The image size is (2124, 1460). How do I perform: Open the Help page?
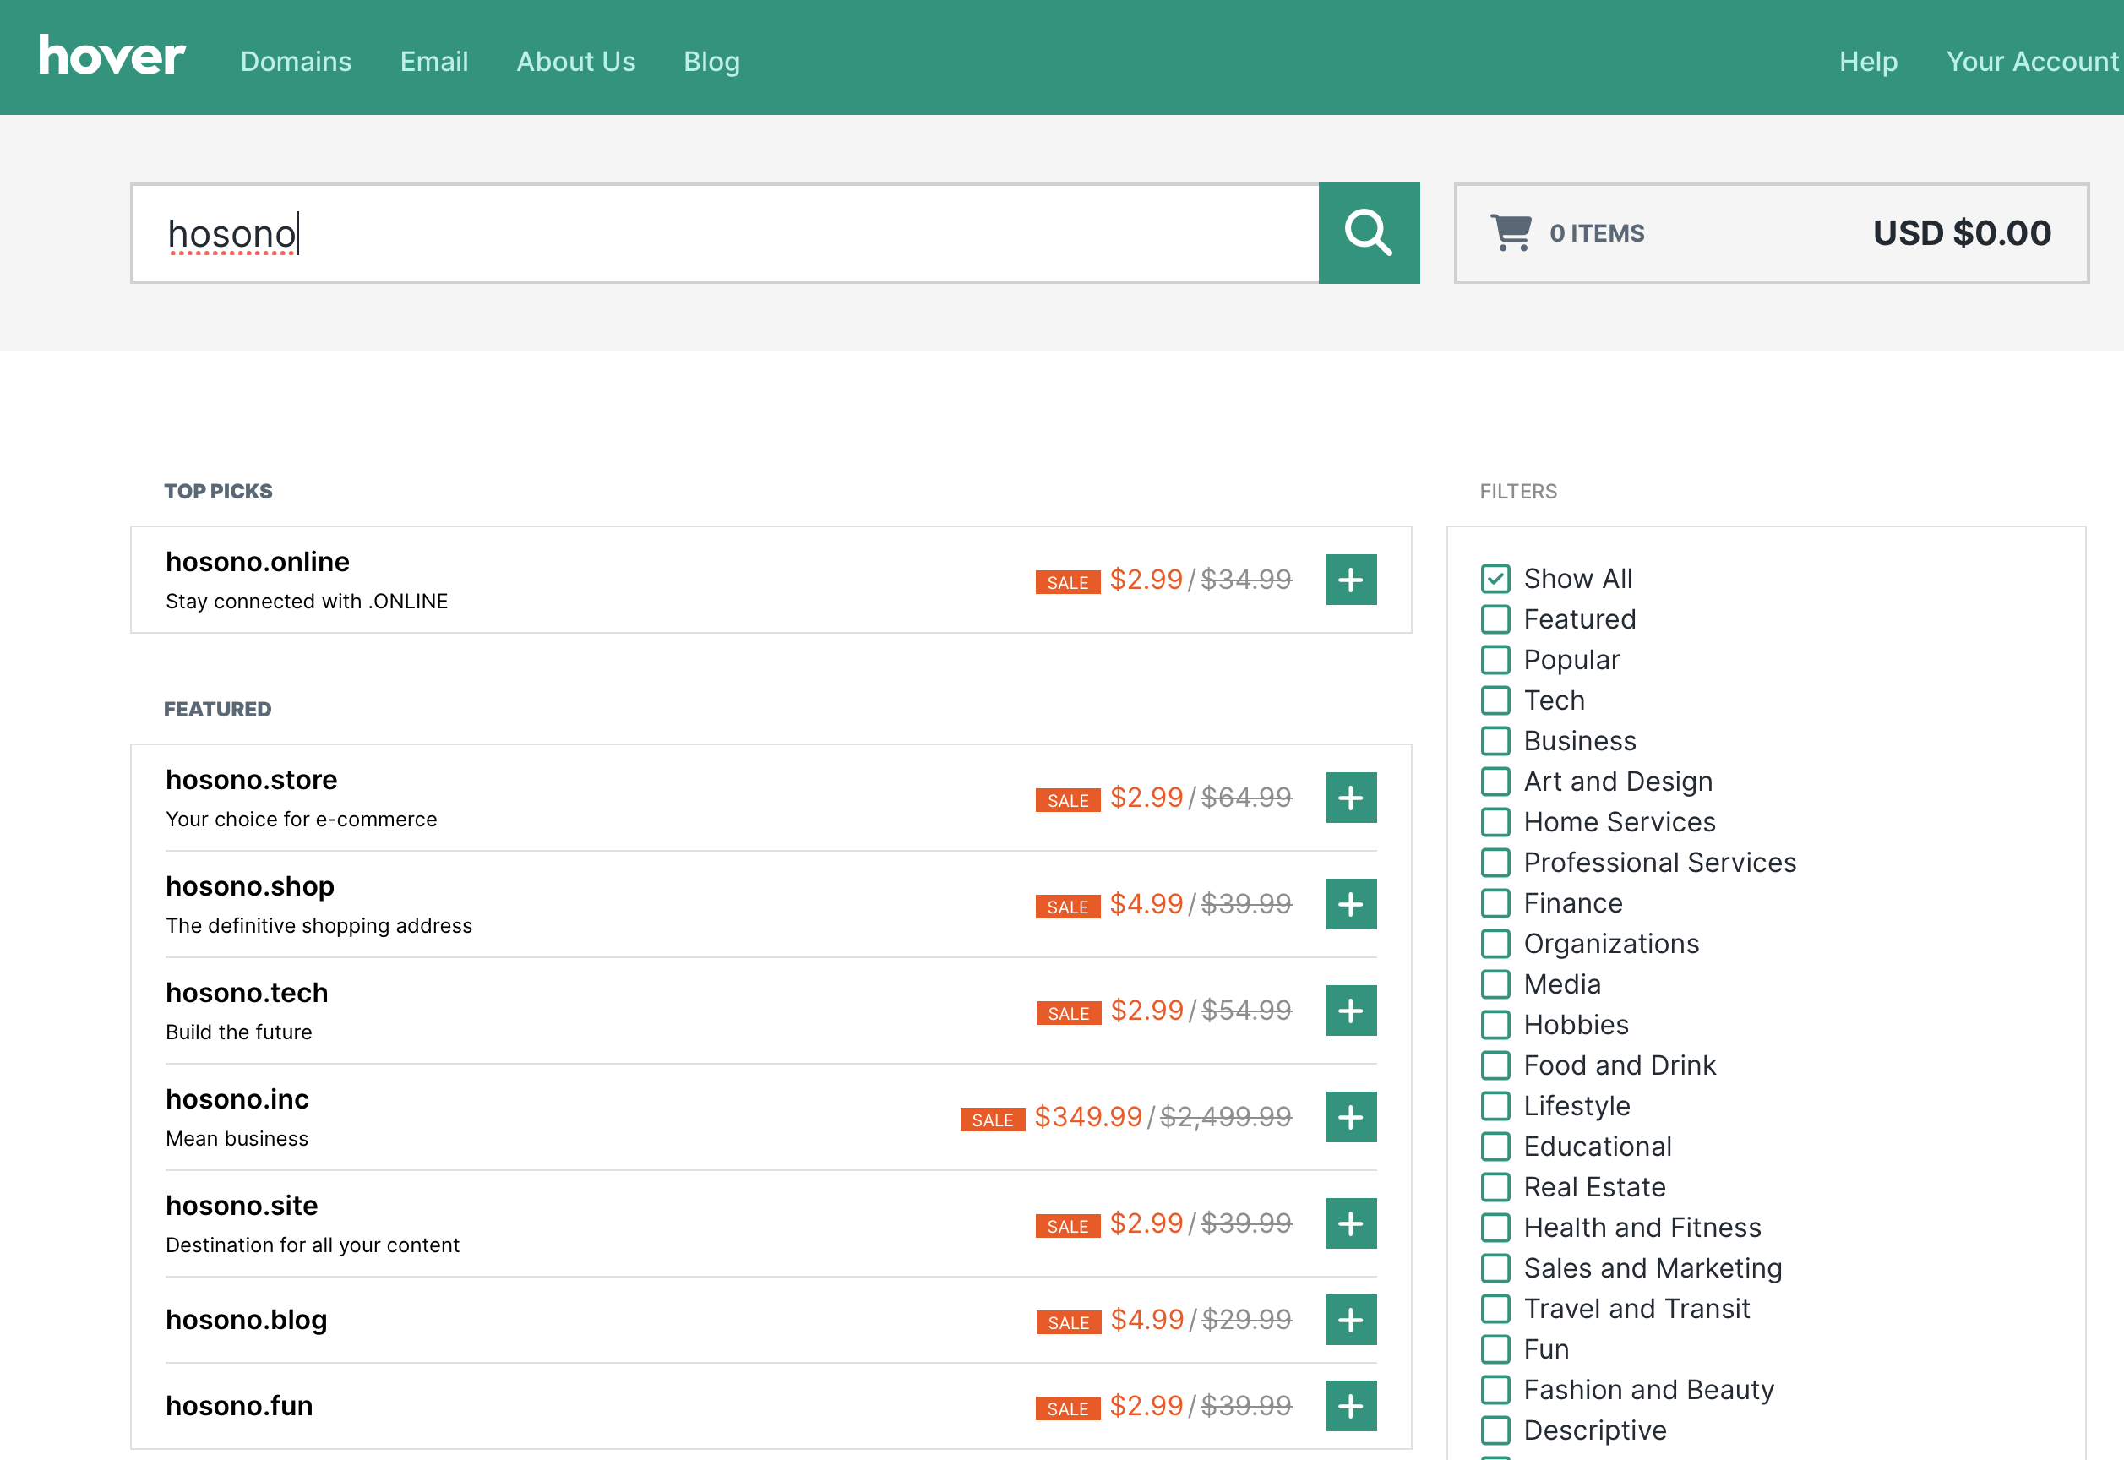coord(1868,62)
